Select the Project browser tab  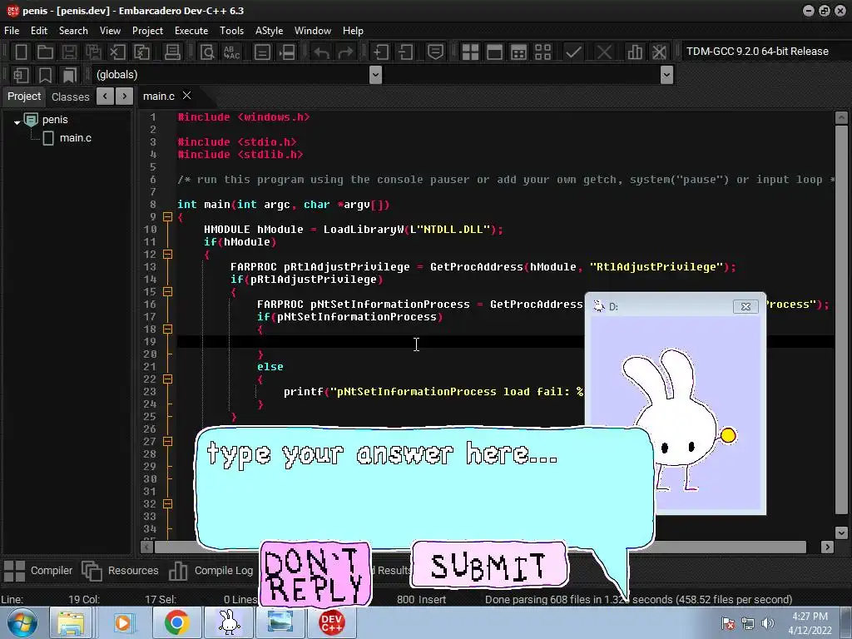coord(24,97)
